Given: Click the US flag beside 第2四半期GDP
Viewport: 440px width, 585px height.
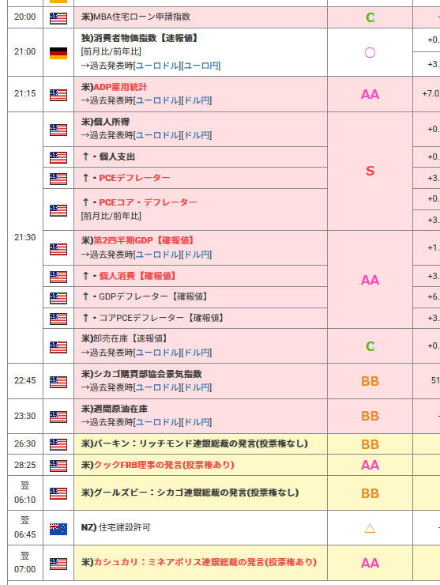Looking at the screenshot, I should (58, 249).
